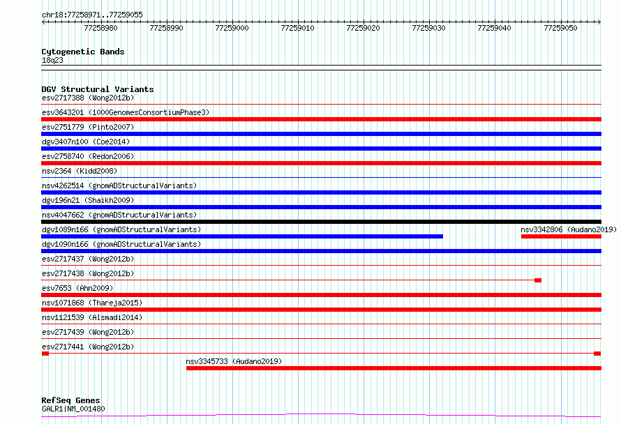Click small red block on esv2717438 line
The height and width of the screenshot is (424, 621).
pos(538,280)
